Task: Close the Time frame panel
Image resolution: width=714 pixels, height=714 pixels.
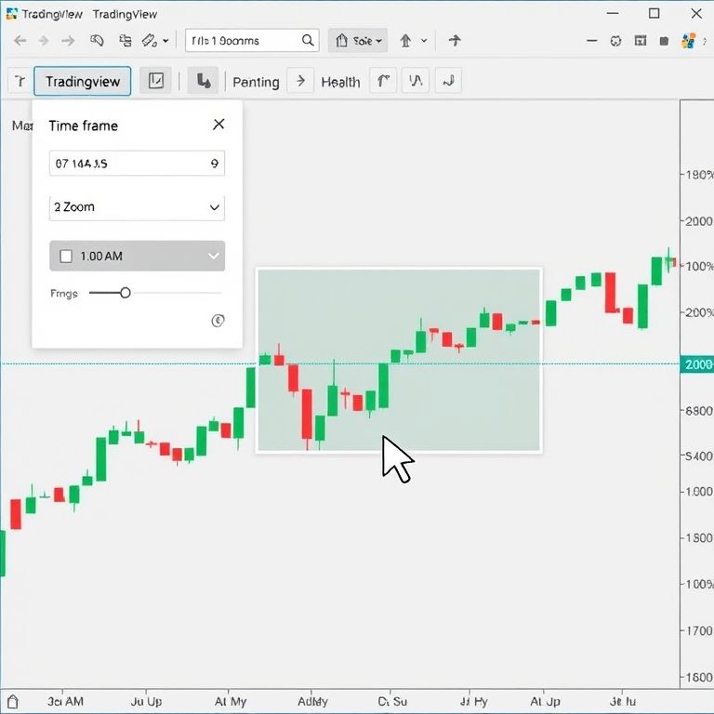Action: click(218, 125)
